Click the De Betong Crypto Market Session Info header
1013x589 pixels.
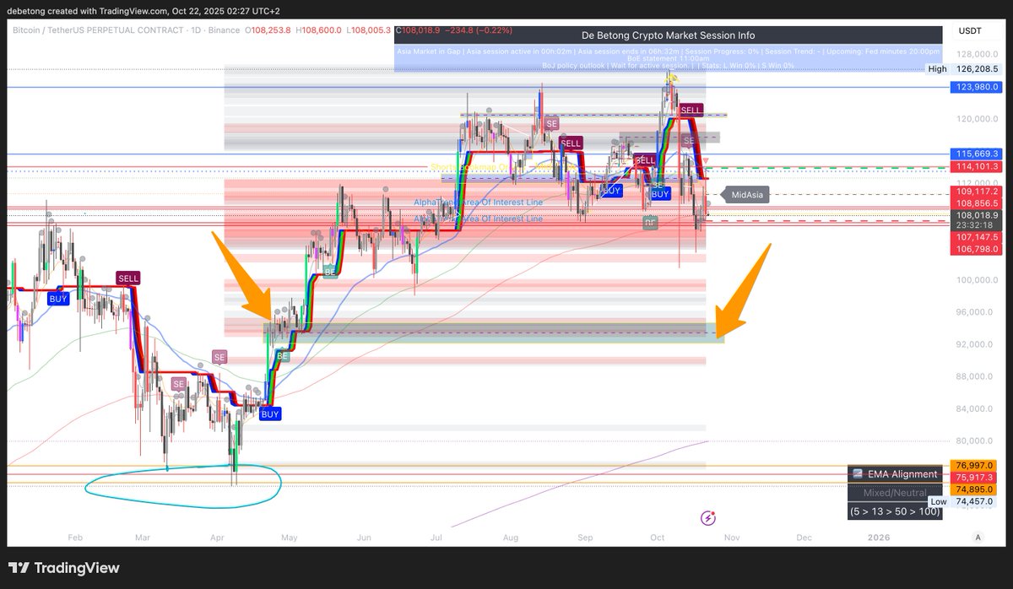pos(668,35)
